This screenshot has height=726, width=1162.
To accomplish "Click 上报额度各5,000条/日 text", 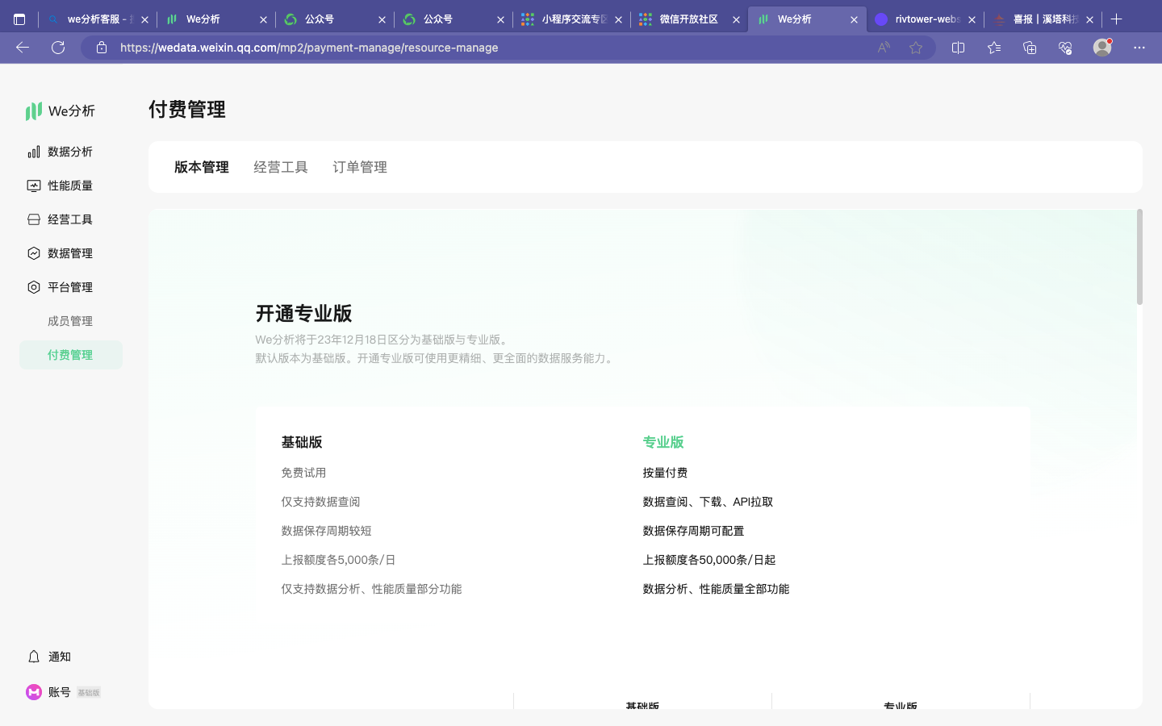I will coord(338,560).
